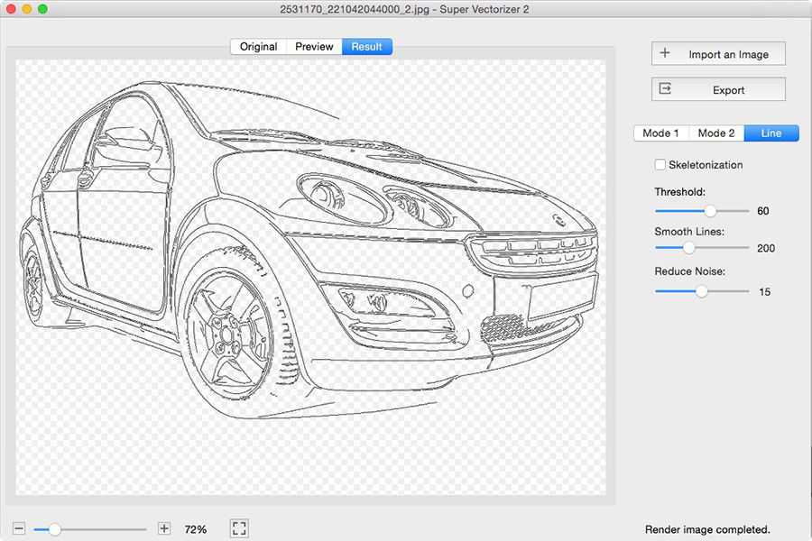The image size is (812, 541).
Task: Zoom out with the minus icon
Action: click(21, 528)
